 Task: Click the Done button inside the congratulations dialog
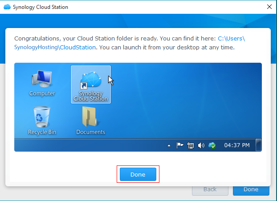(x=138, y=174)
